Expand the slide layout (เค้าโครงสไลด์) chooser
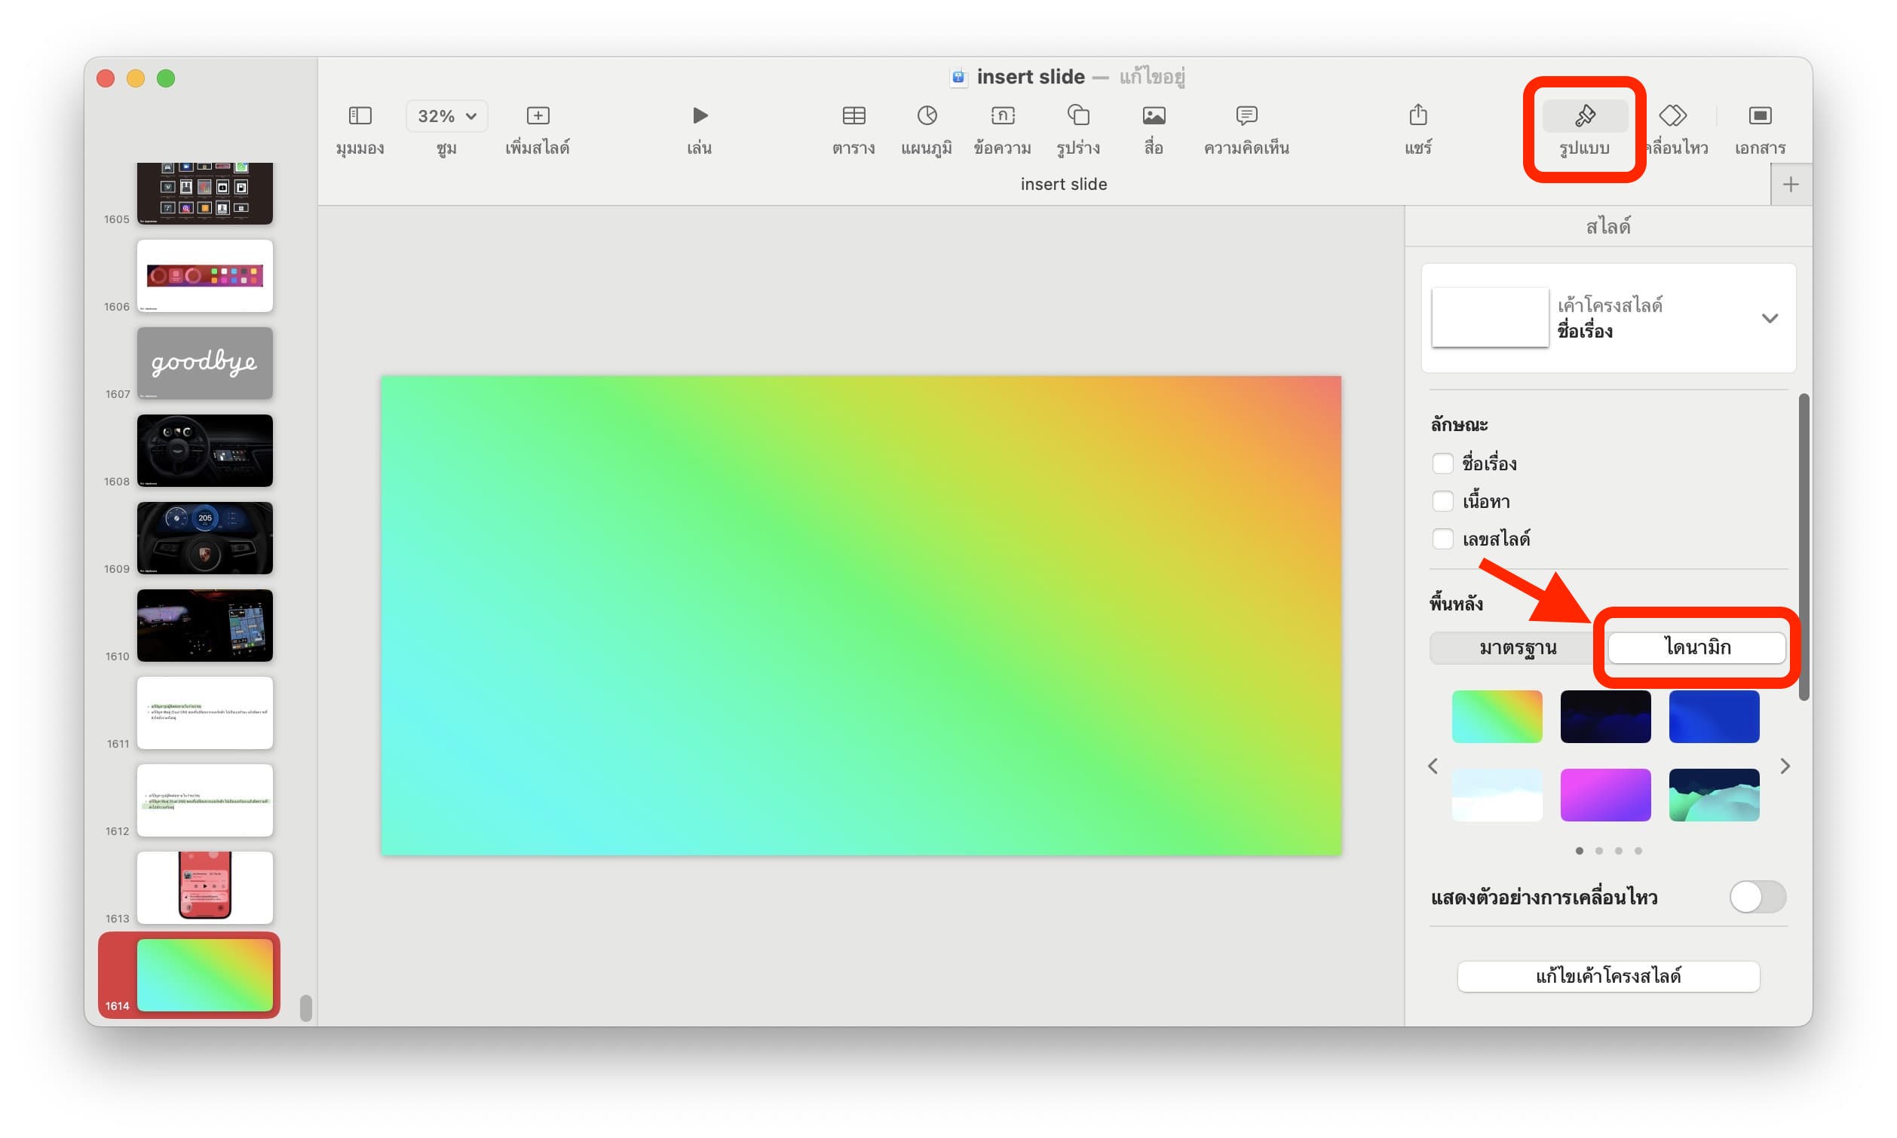1897x1138 pixels. tap(1769, 318)
